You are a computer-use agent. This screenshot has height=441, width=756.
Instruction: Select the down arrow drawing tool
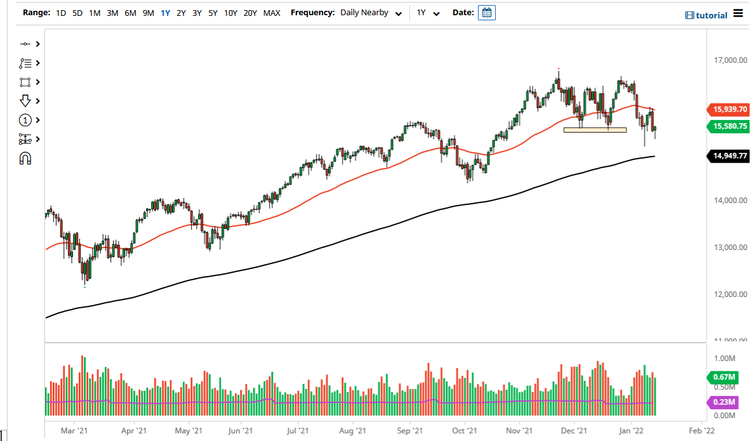tap(25, 101)
